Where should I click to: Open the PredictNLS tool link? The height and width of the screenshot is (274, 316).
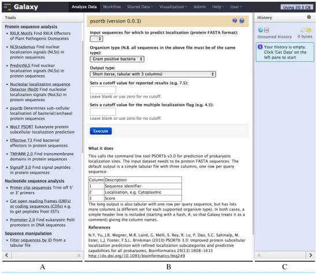(20, 65)
